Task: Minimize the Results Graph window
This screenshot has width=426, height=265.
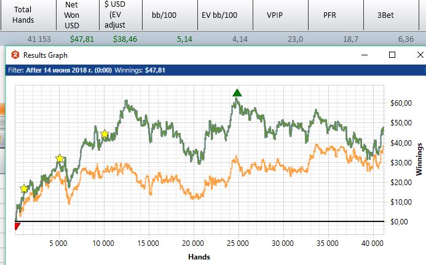Action: [365, 55]
